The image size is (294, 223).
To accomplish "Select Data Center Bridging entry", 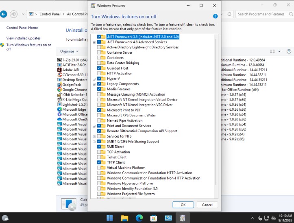I will point(123,63).
